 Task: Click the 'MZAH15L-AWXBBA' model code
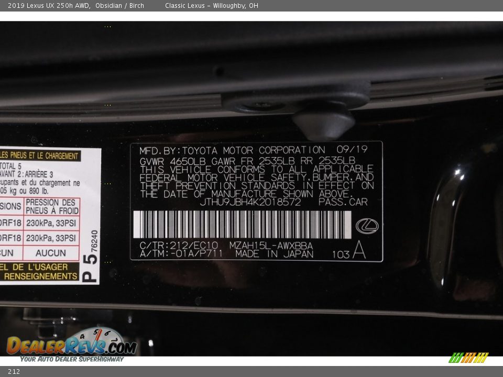[x=271, y=246]
